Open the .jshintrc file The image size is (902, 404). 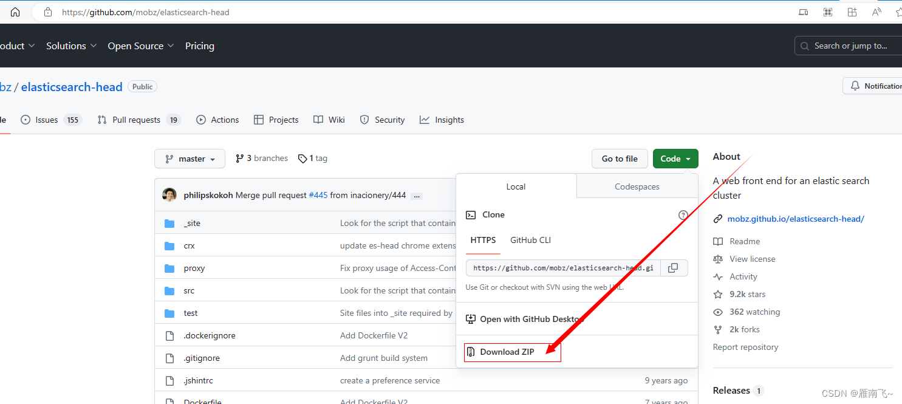point(198,380)
